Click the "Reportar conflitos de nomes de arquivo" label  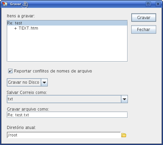coord(53,71)
